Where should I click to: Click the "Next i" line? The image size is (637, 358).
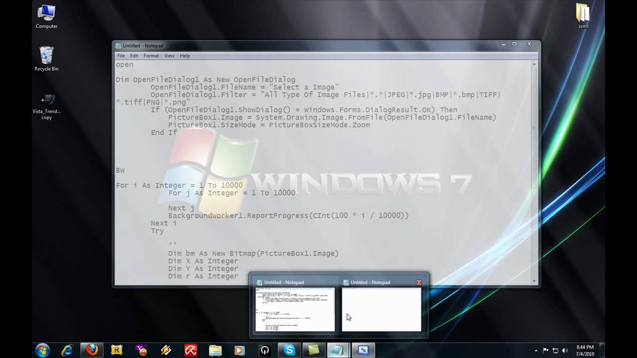164,223
